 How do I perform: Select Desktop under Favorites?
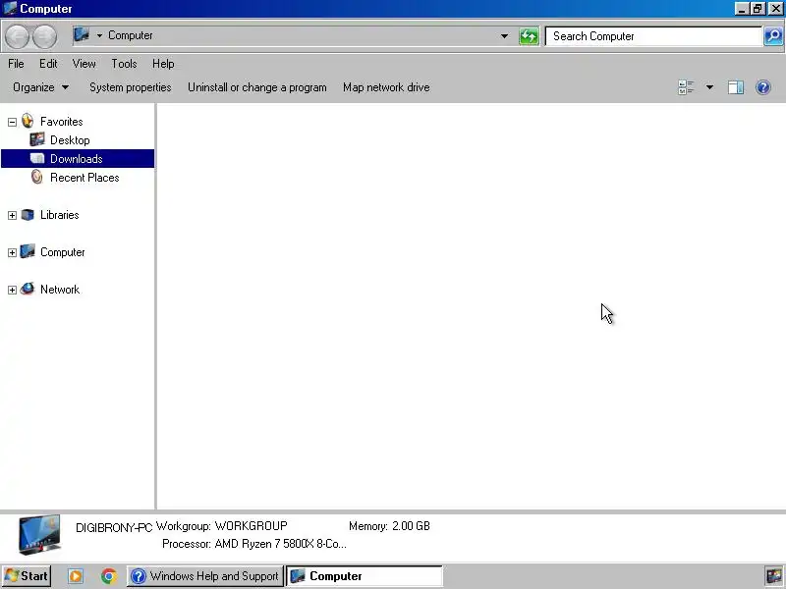point(70,140)
